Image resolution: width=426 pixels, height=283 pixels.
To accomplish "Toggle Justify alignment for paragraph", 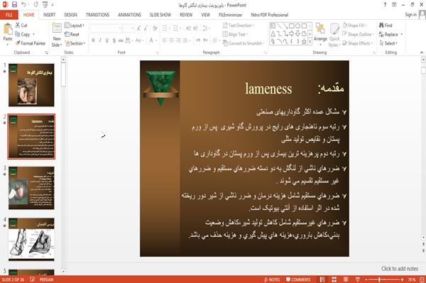I will [185, 40].
